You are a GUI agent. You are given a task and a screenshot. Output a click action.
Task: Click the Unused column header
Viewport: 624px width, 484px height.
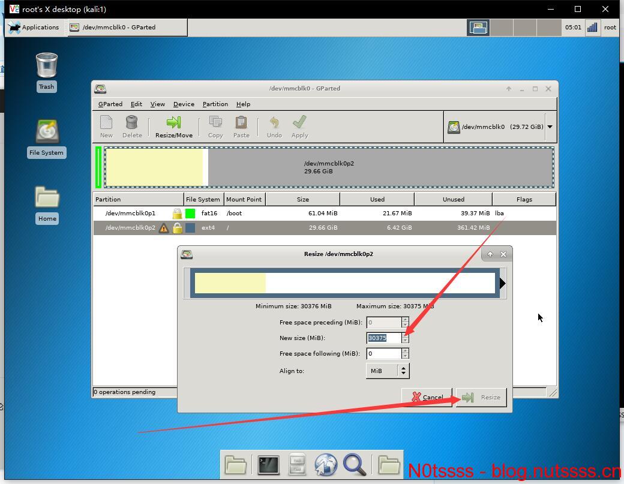tap(453, 199)
